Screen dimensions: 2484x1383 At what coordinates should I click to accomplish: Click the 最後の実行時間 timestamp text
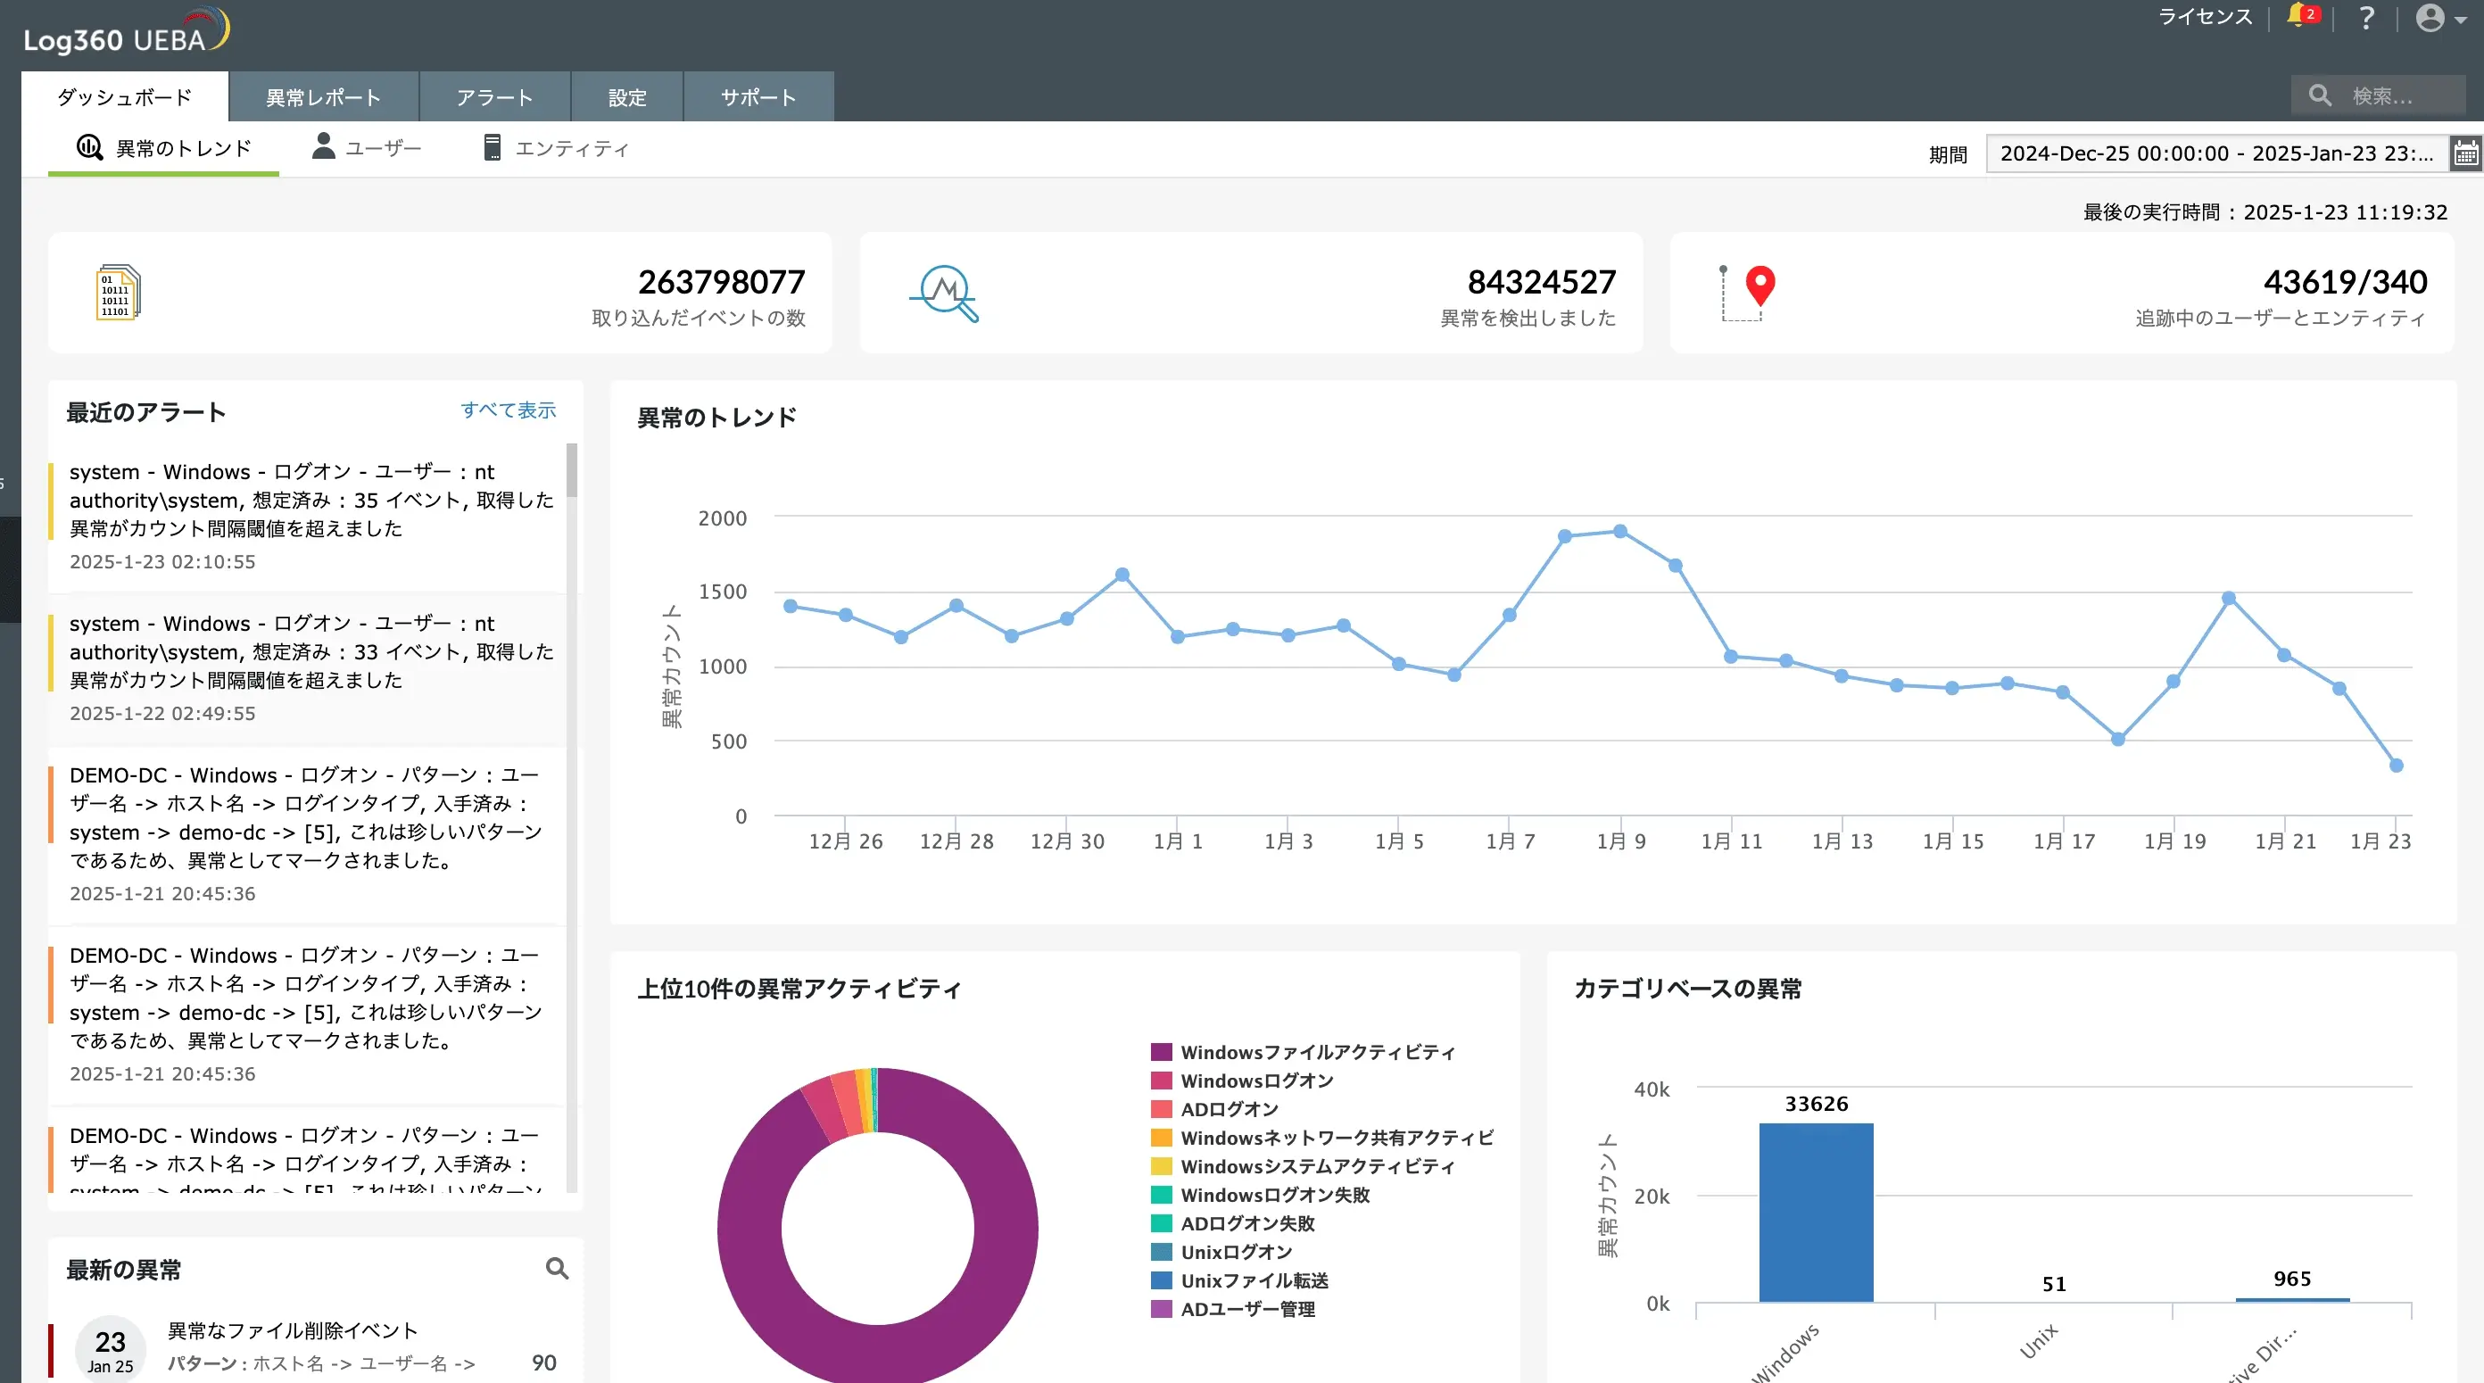coord(2265,212)
